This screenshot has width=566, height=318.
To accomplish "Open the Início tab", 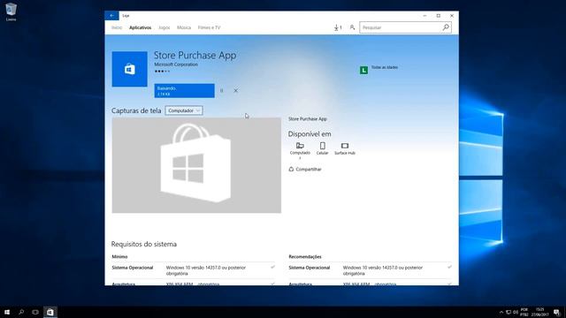I will [117, 27].
